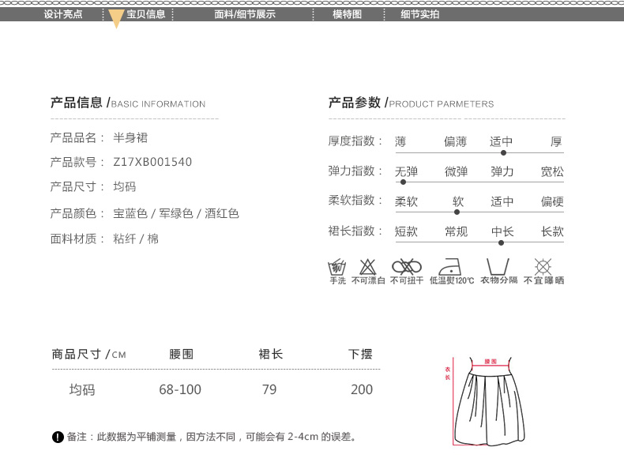This screenshot has width=624, height=462.
Task: Open the 设计亮点 tab
Action: (x=63, y=14)
